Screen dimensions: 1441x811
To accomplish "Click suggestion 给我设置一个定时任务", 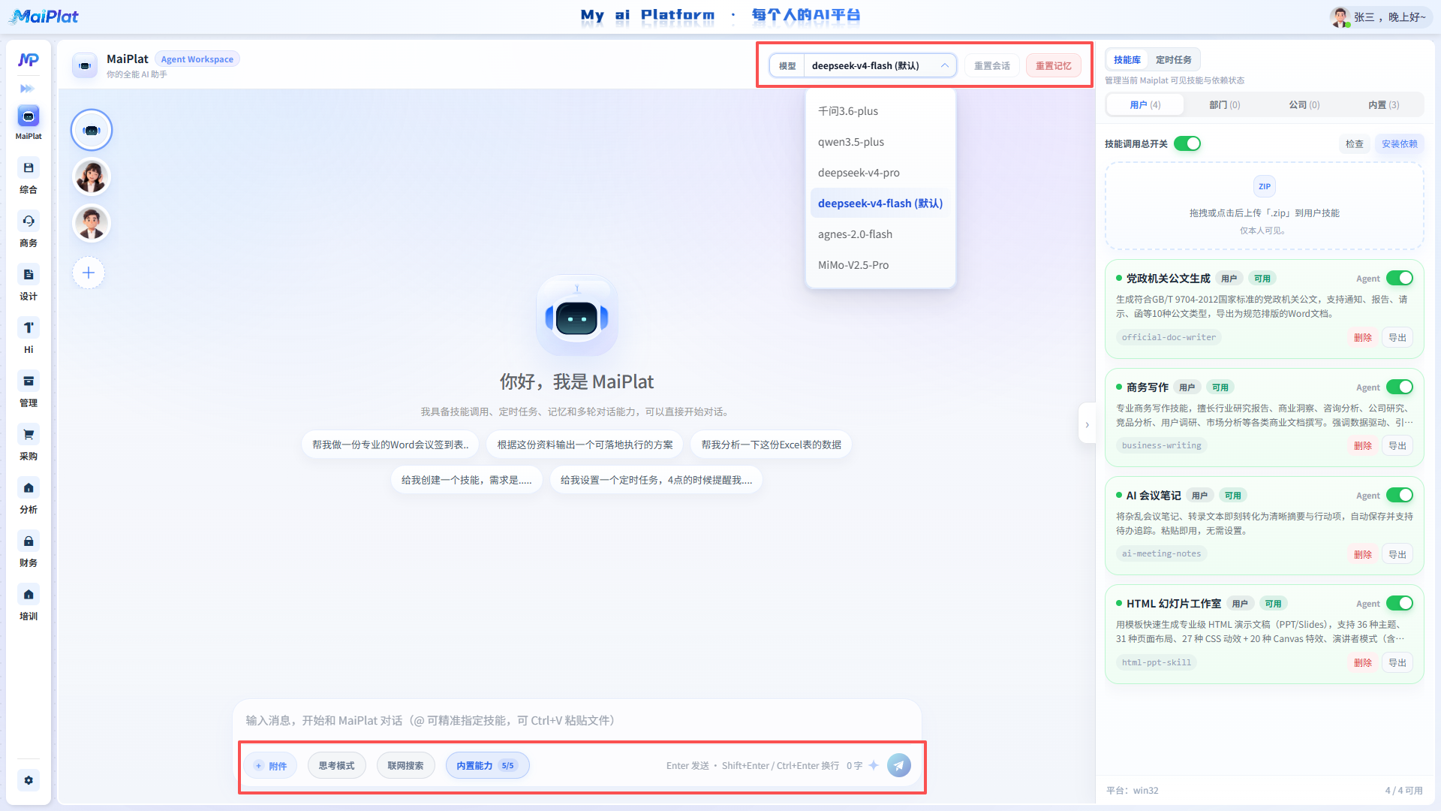I will (656, 480).
